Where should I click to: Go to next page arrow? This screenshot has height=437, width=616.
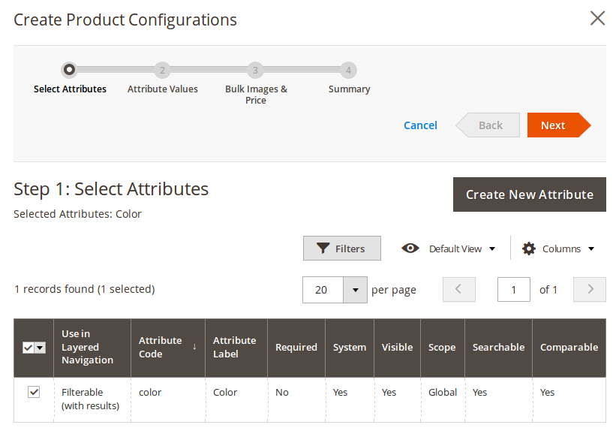pos(590,290)
